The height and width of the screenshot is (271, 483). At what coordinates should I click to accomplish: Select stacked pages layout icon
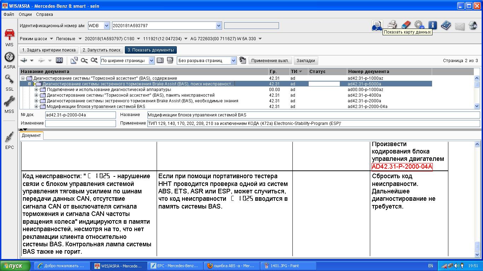tap(170, 60)
